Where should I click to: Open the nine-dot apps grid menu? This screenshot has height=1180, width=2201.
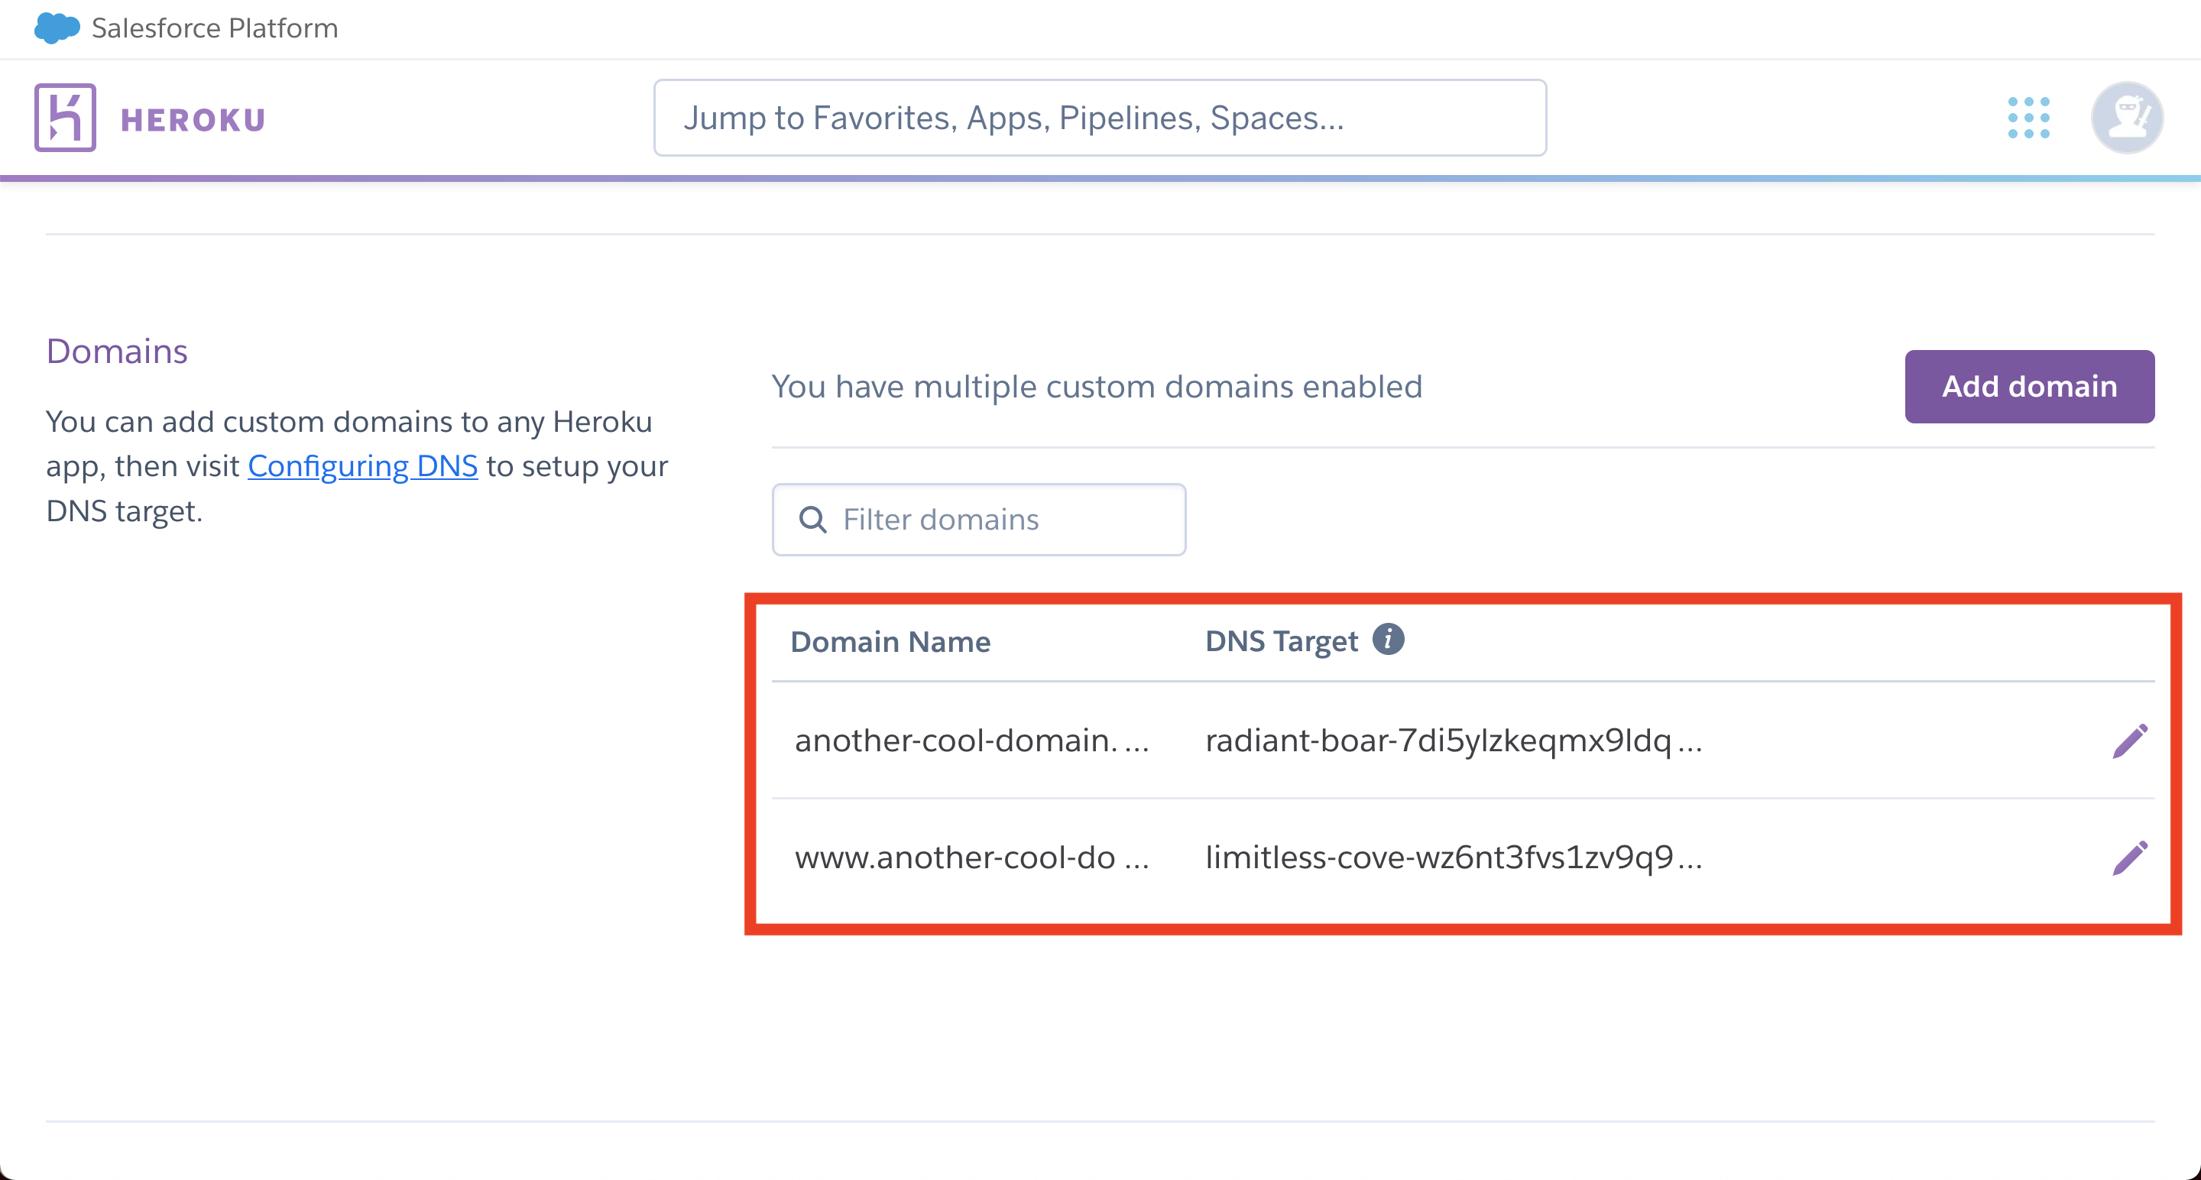pyautogui.click(x=2028, y=118)
